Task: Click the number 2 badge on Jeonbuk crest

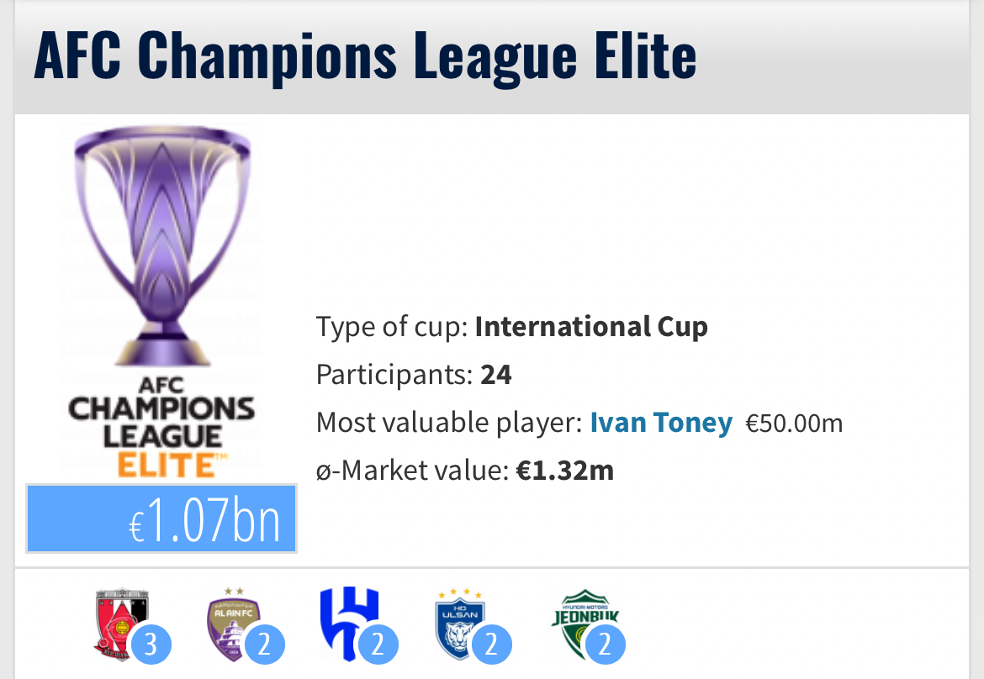Action: pos(605,645)
